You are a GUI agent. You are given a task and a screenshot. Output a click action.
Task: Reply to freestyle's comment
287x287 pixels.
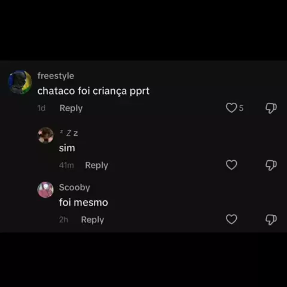click(x=71, y=108)
